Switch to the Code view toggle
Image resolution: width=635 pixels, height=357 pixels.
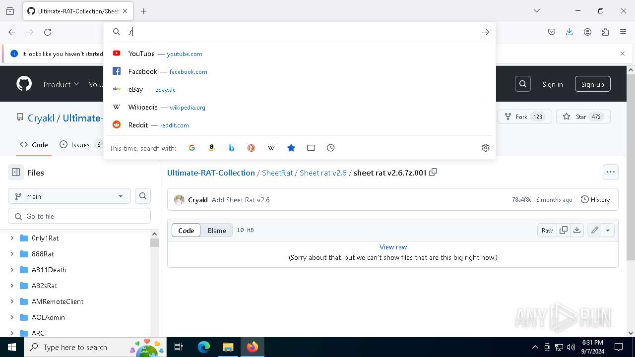[186, 231]
